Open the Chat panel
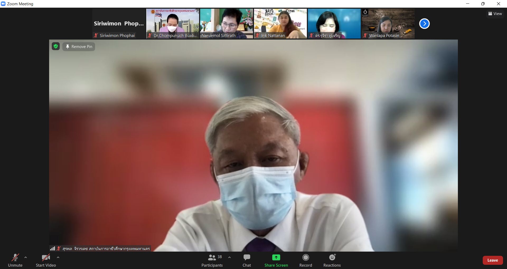Viewport: 507px width, 269px height. (247, 257)
